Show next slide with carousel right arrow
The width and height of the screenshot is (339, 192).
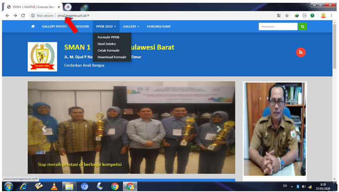click(218, 129)
